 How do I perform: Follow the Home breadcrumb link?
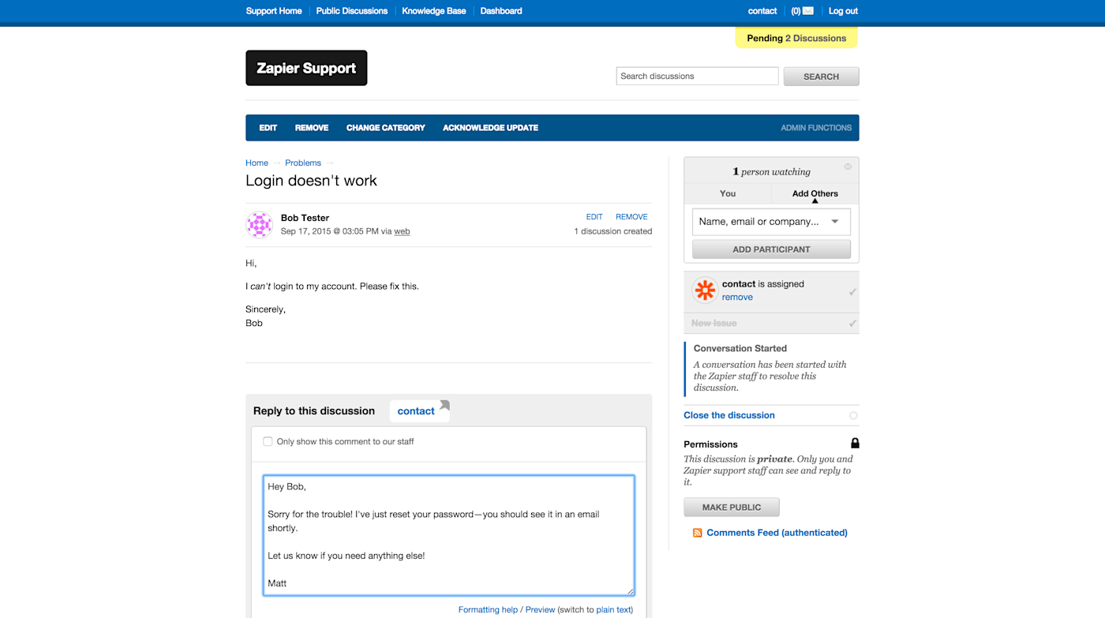pos(257,163)
